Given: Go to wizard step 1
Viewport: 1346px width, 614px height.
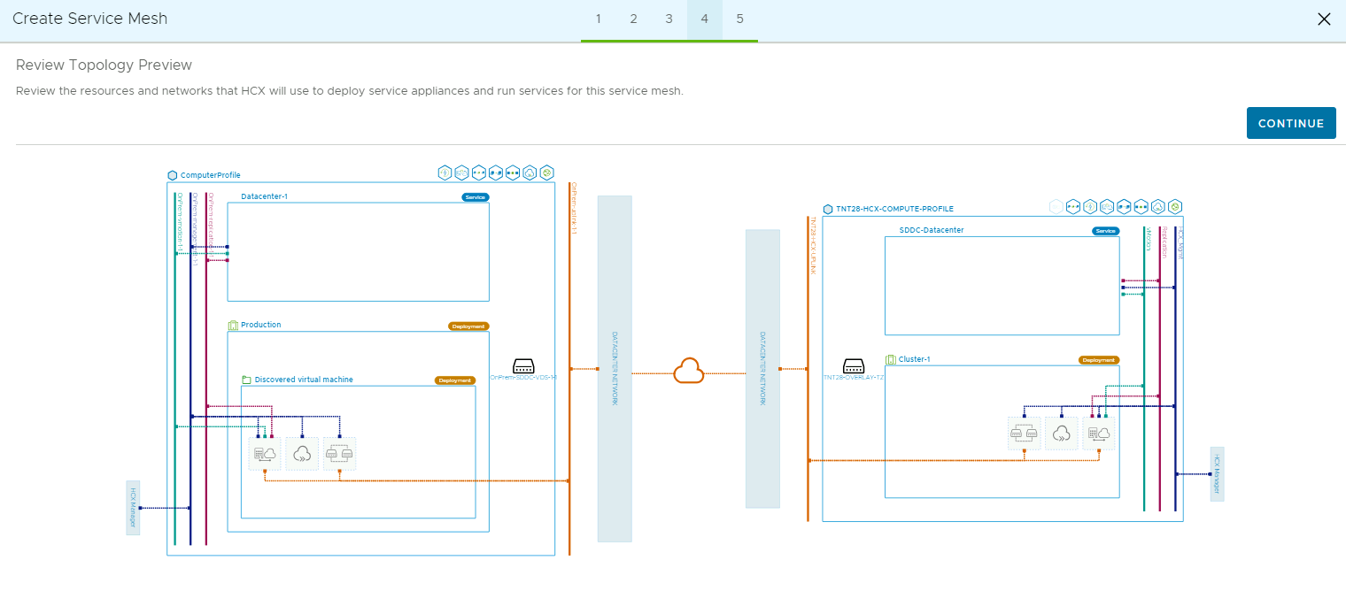Looking at the screenshot, I should pos(599,19).
